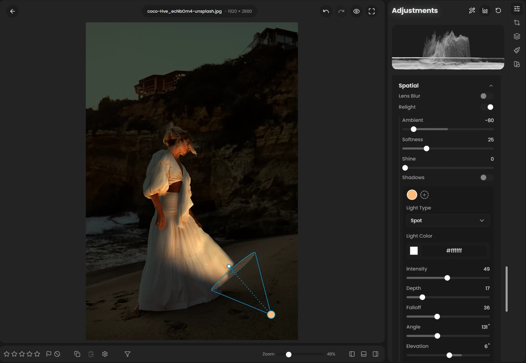Reset adjustments with the circular arrow
526x363 pixels.
point(498,11)
